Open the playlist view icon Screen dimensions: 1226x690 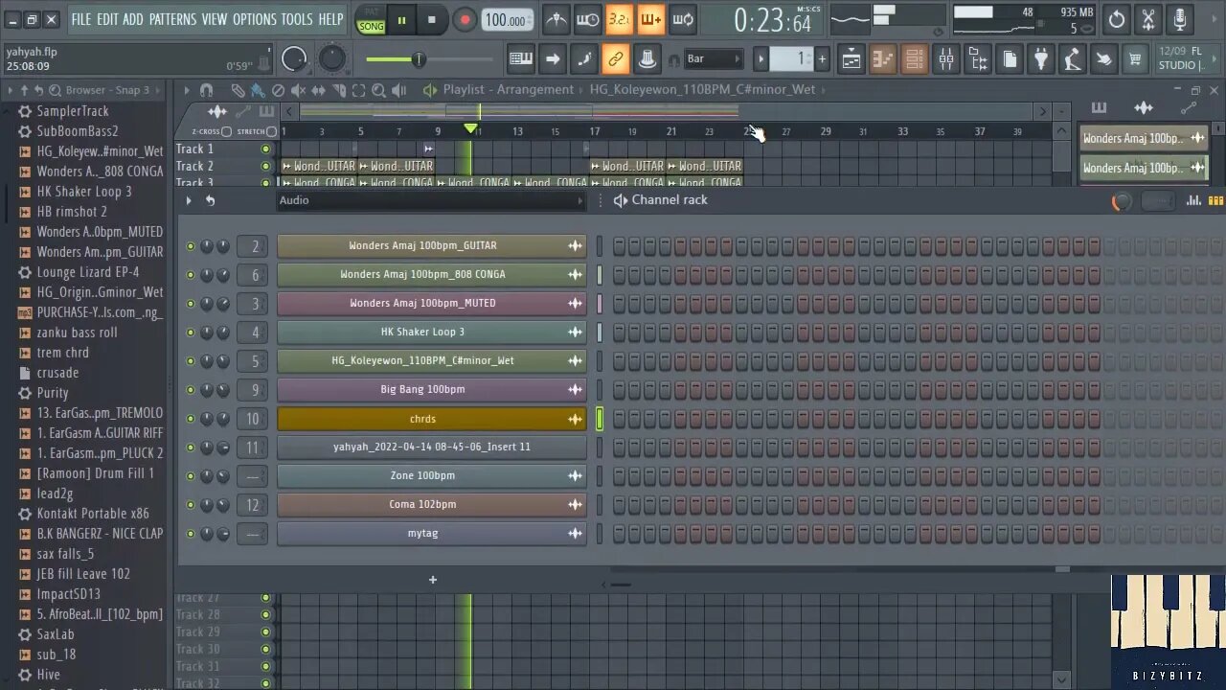tap(851, 59)
